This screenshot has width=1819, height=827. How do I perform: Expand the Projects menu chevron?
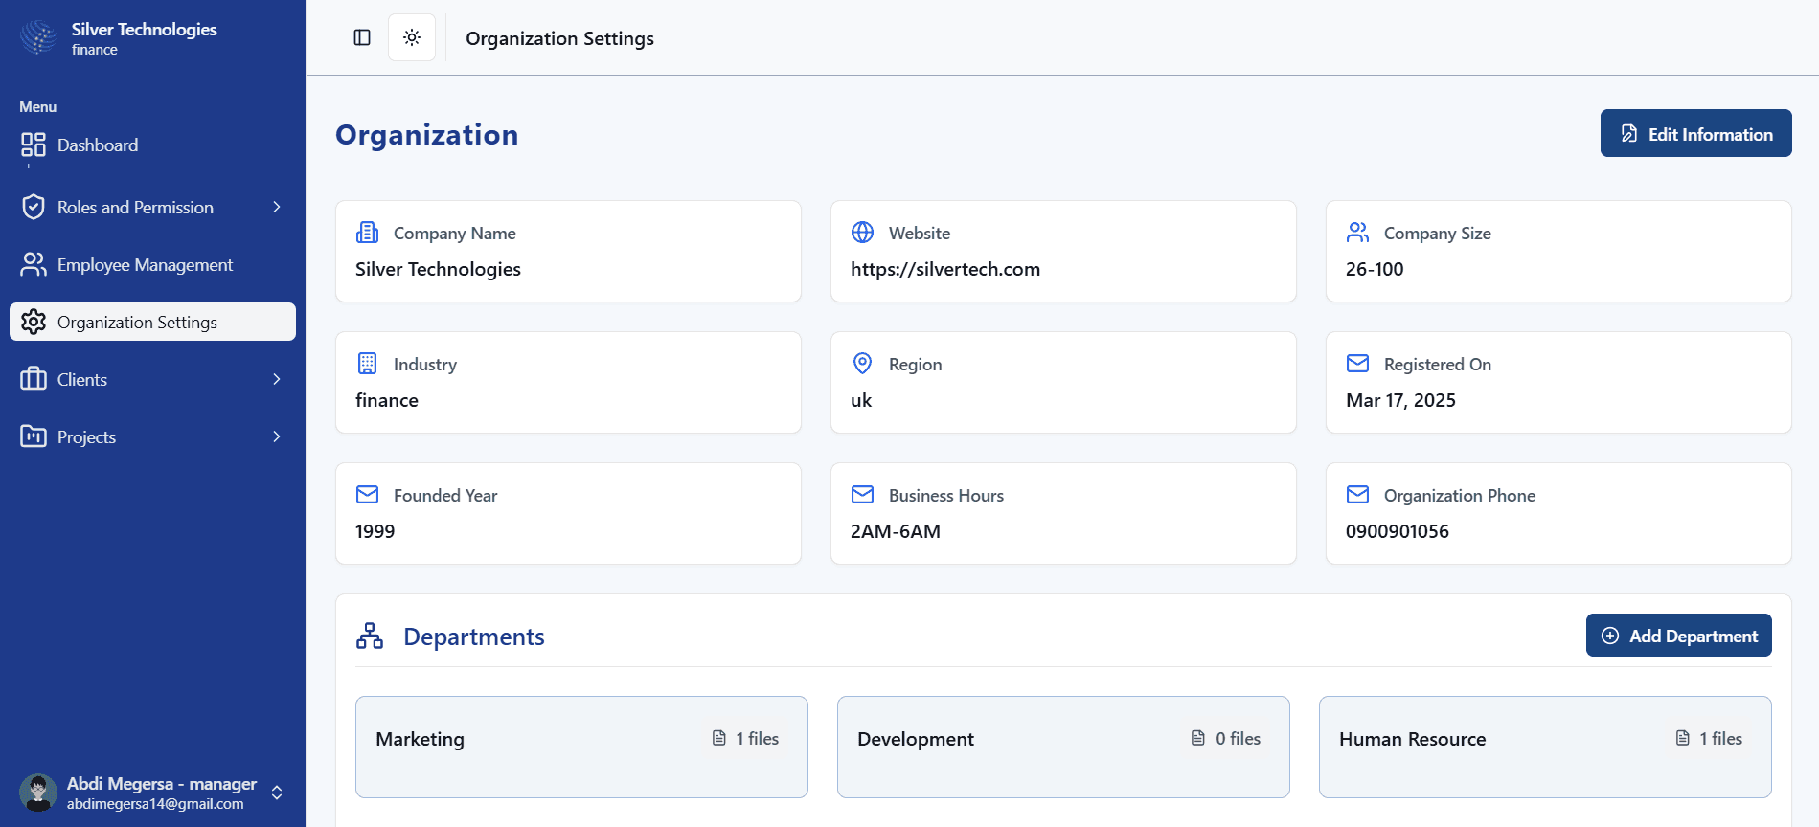point(277,437)
